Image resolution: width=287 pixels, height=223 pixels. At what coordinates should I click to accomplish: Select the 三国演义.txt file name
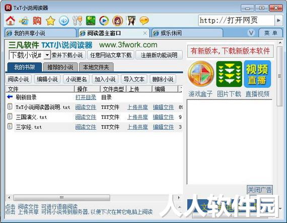(x=31, y=117)
